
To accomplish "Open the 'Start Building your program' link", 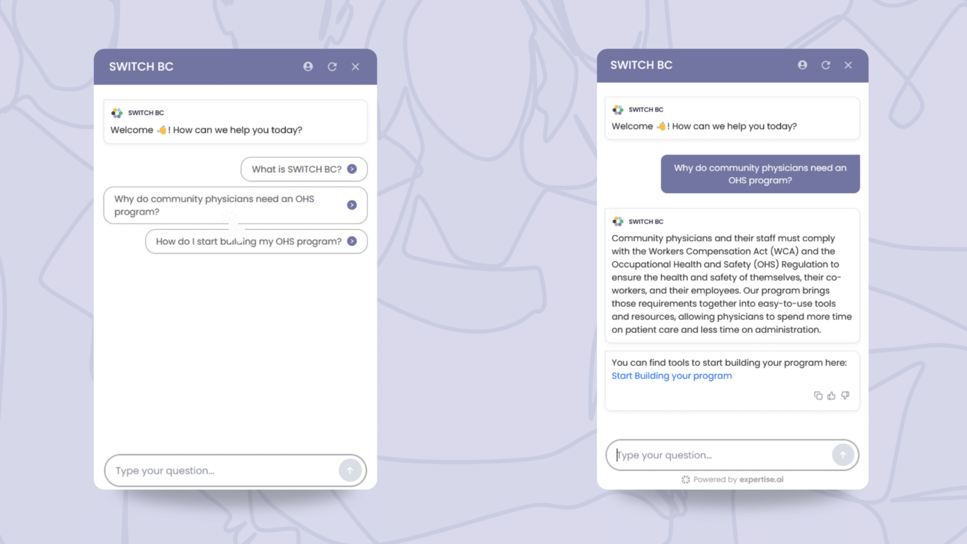I will click(672, 376).
